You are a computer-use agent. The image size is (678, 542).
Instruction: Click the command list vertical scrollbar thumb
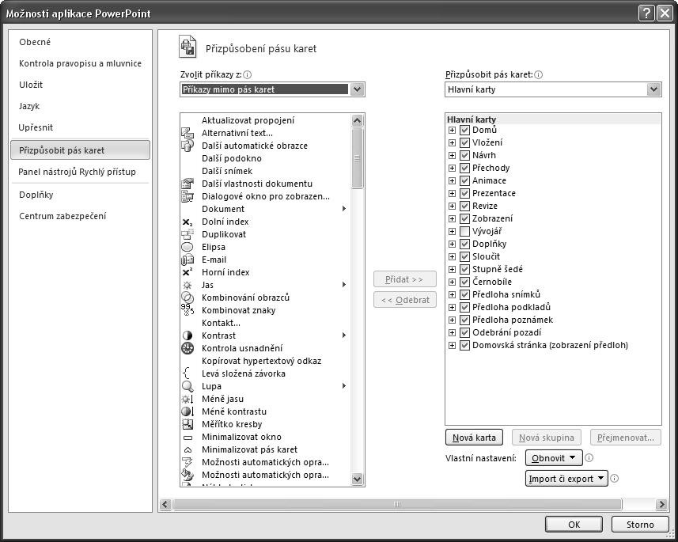pyautogui.click(x=357, y=158)
